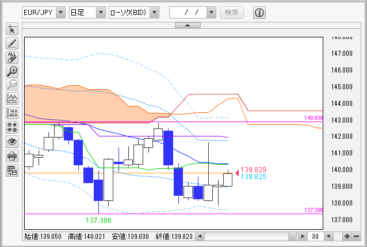The width and height of the screenshot is (367, 247).
Task: Toggle the eye display visibility icon
Action: point(12,142)
